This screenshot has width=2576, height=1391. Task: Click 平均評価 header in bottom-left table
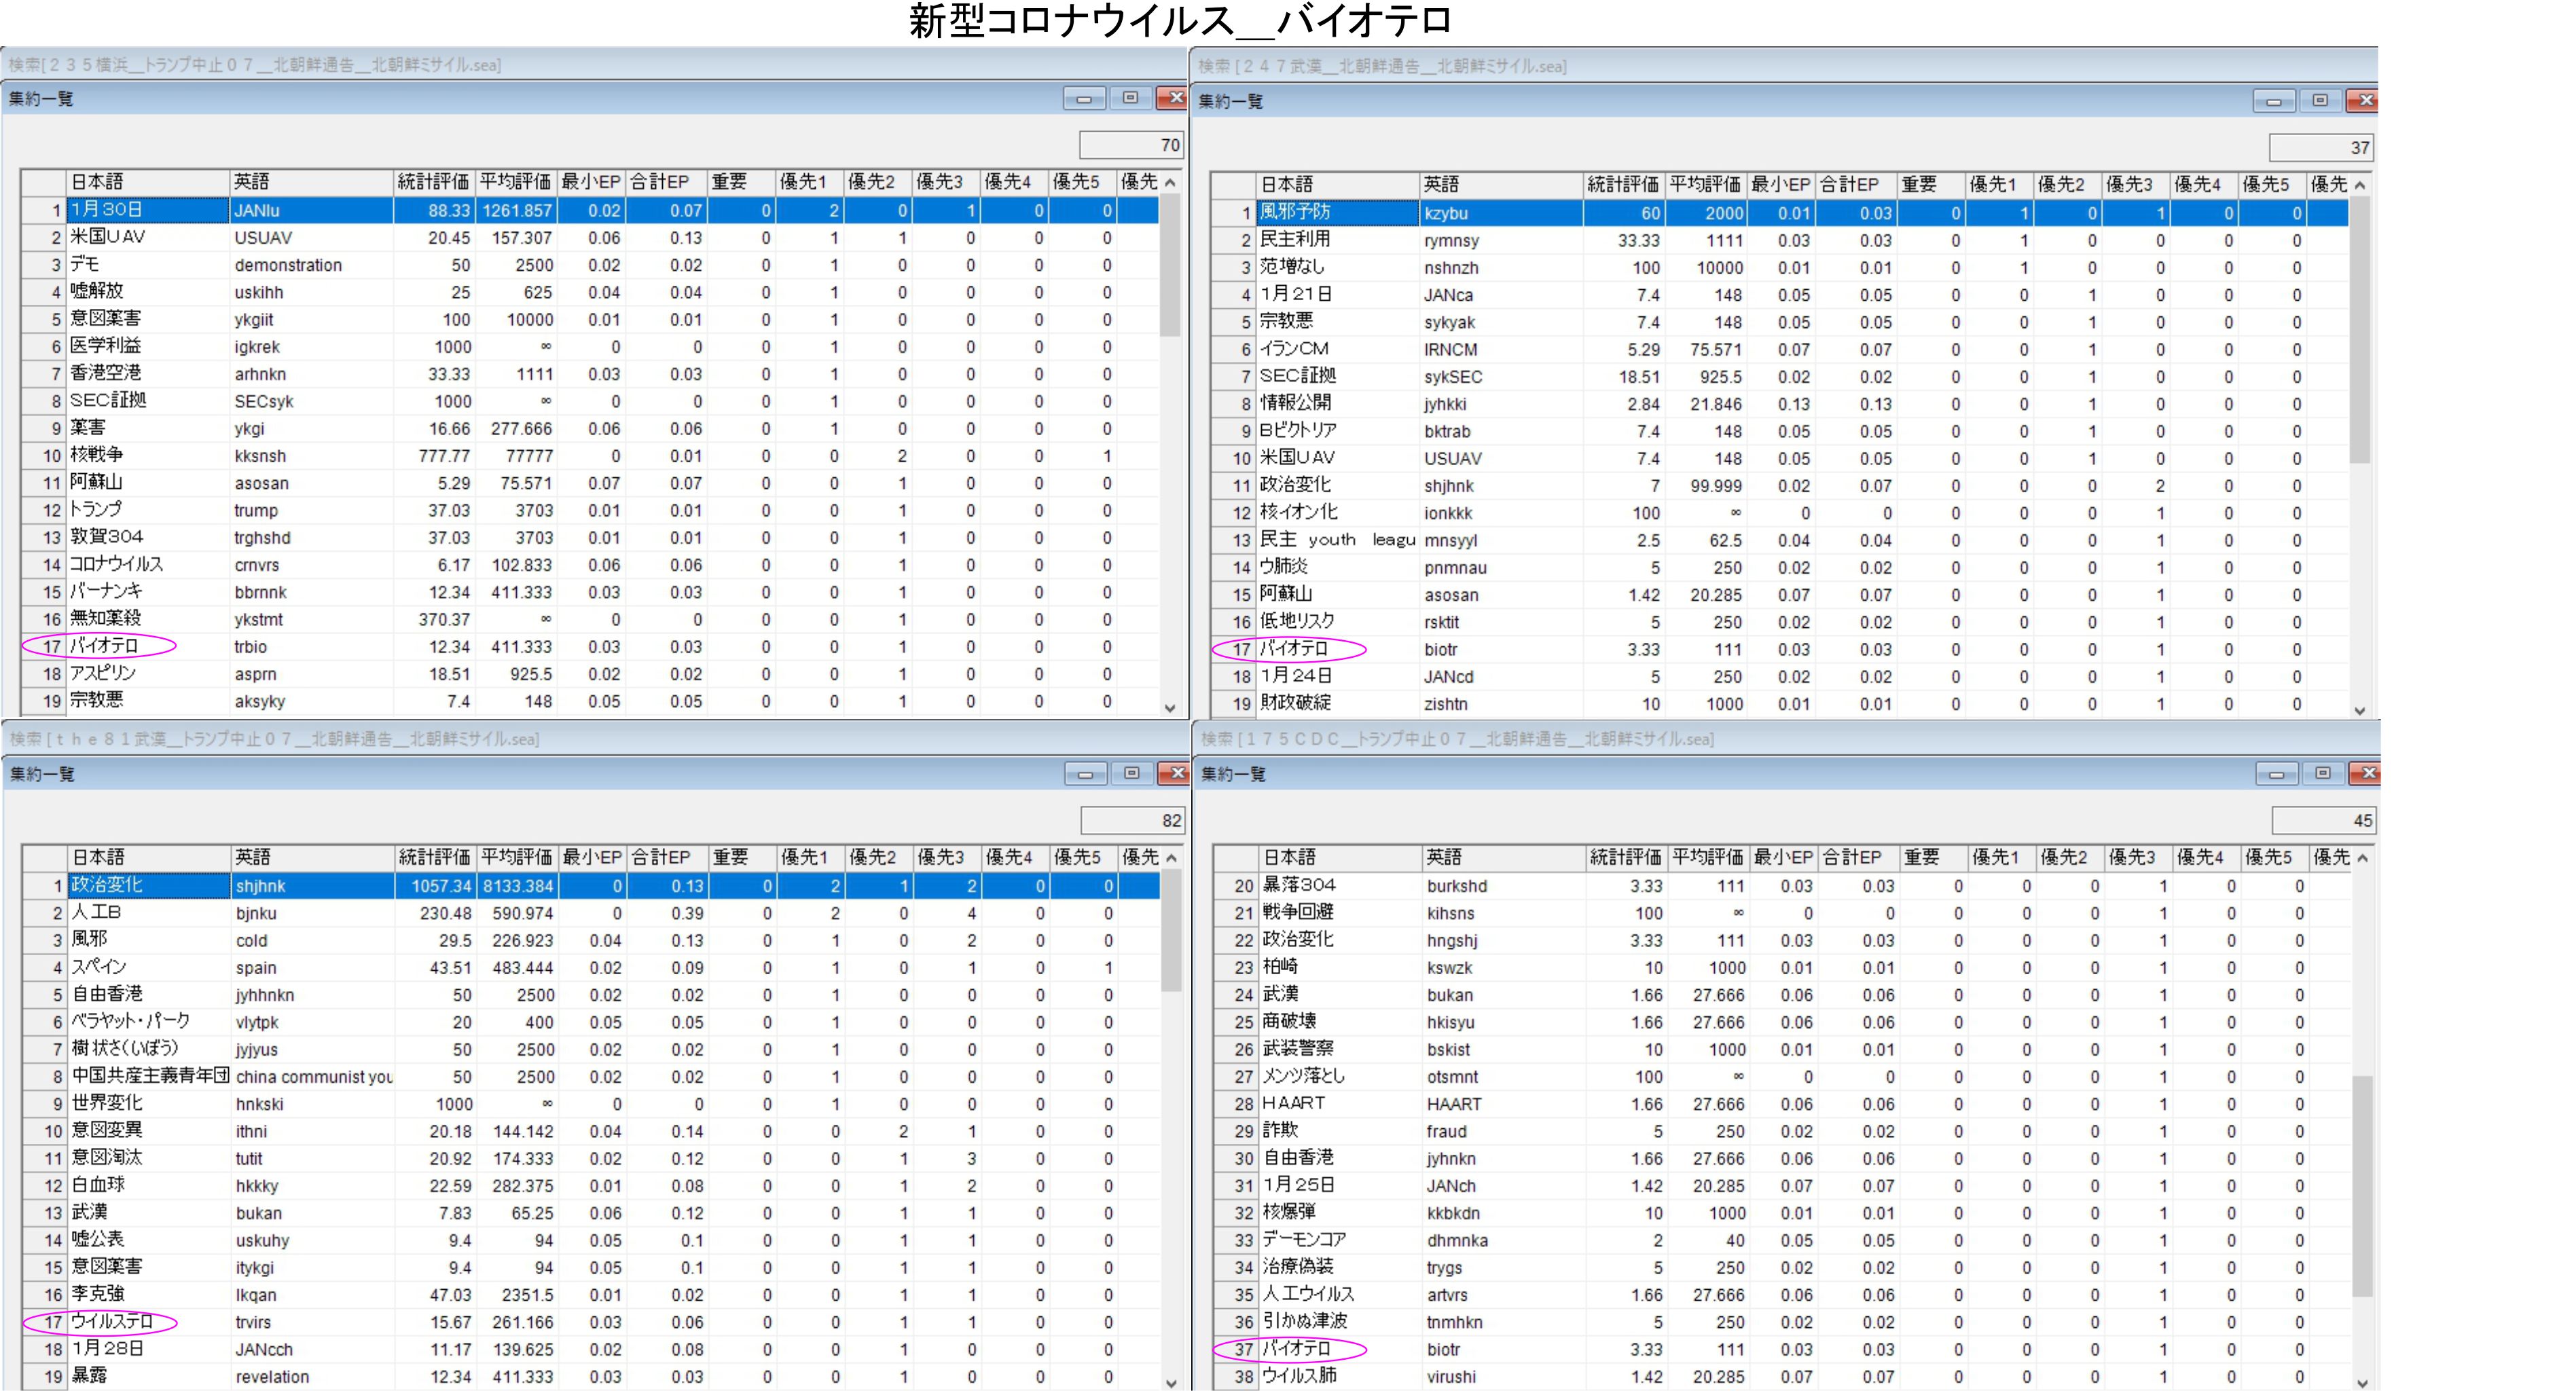(x=516, y=857)
